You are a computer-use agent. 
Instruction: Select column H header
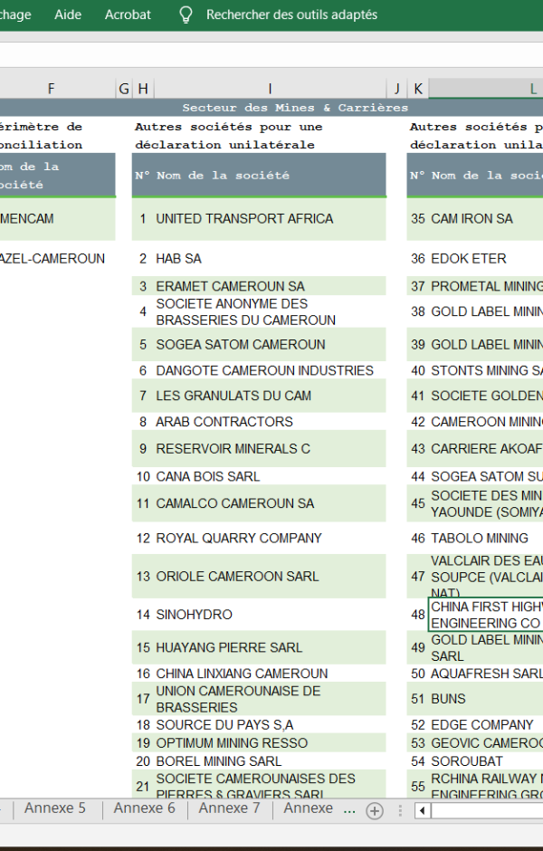143,89
